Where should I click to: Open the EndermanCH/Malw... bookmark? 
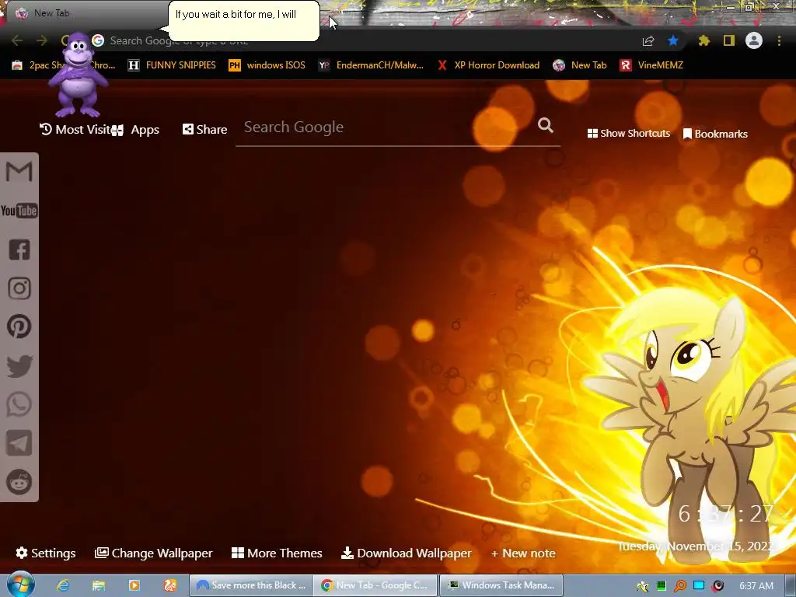click(x=371, y=65)
